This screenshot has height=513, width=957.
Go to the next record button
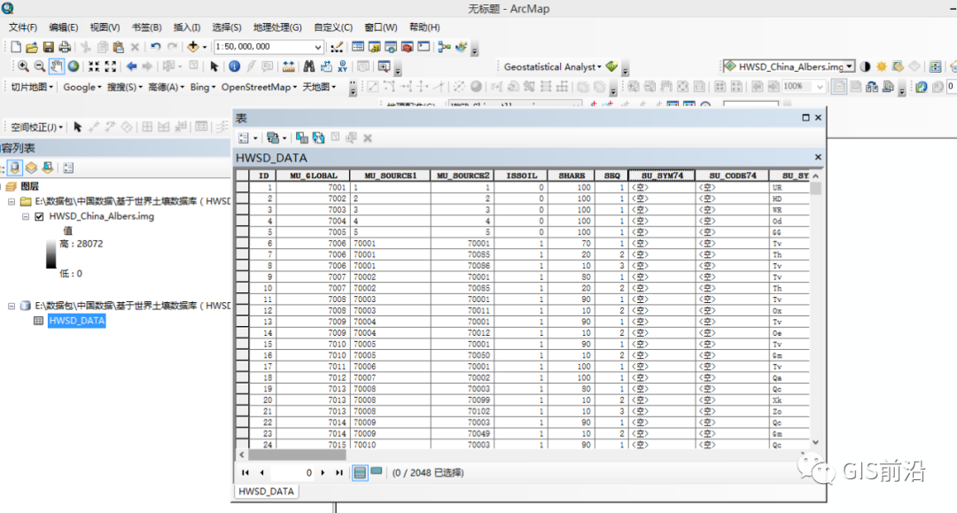(323, 473)
